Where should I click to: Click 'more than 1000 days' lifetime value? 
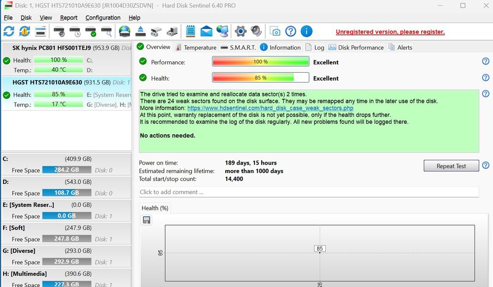point(254,171)
